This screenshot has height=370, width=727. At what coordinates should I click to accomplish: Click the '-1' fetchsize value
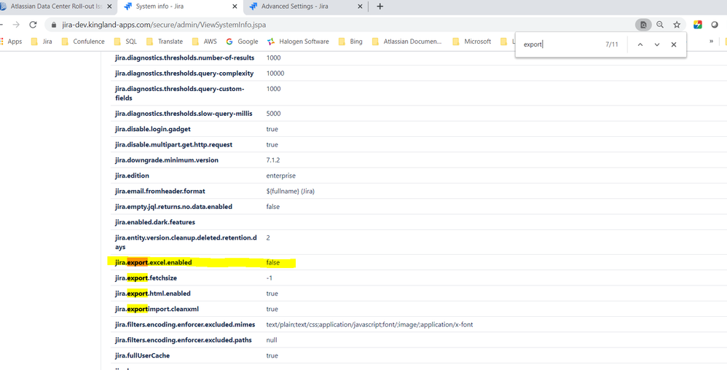(269, 278)
